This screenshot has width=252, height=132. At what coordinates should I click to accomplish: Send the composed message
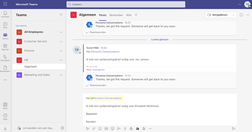234,129
